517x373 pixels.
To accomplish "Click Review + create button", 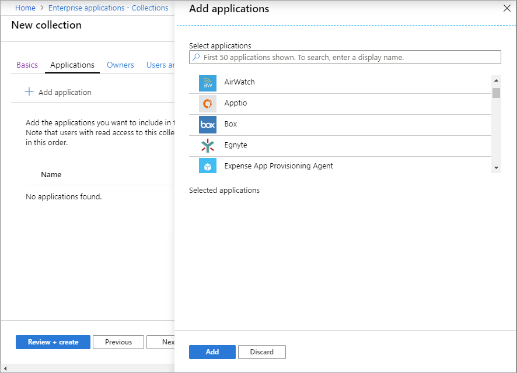I will [x=53, y=342].
